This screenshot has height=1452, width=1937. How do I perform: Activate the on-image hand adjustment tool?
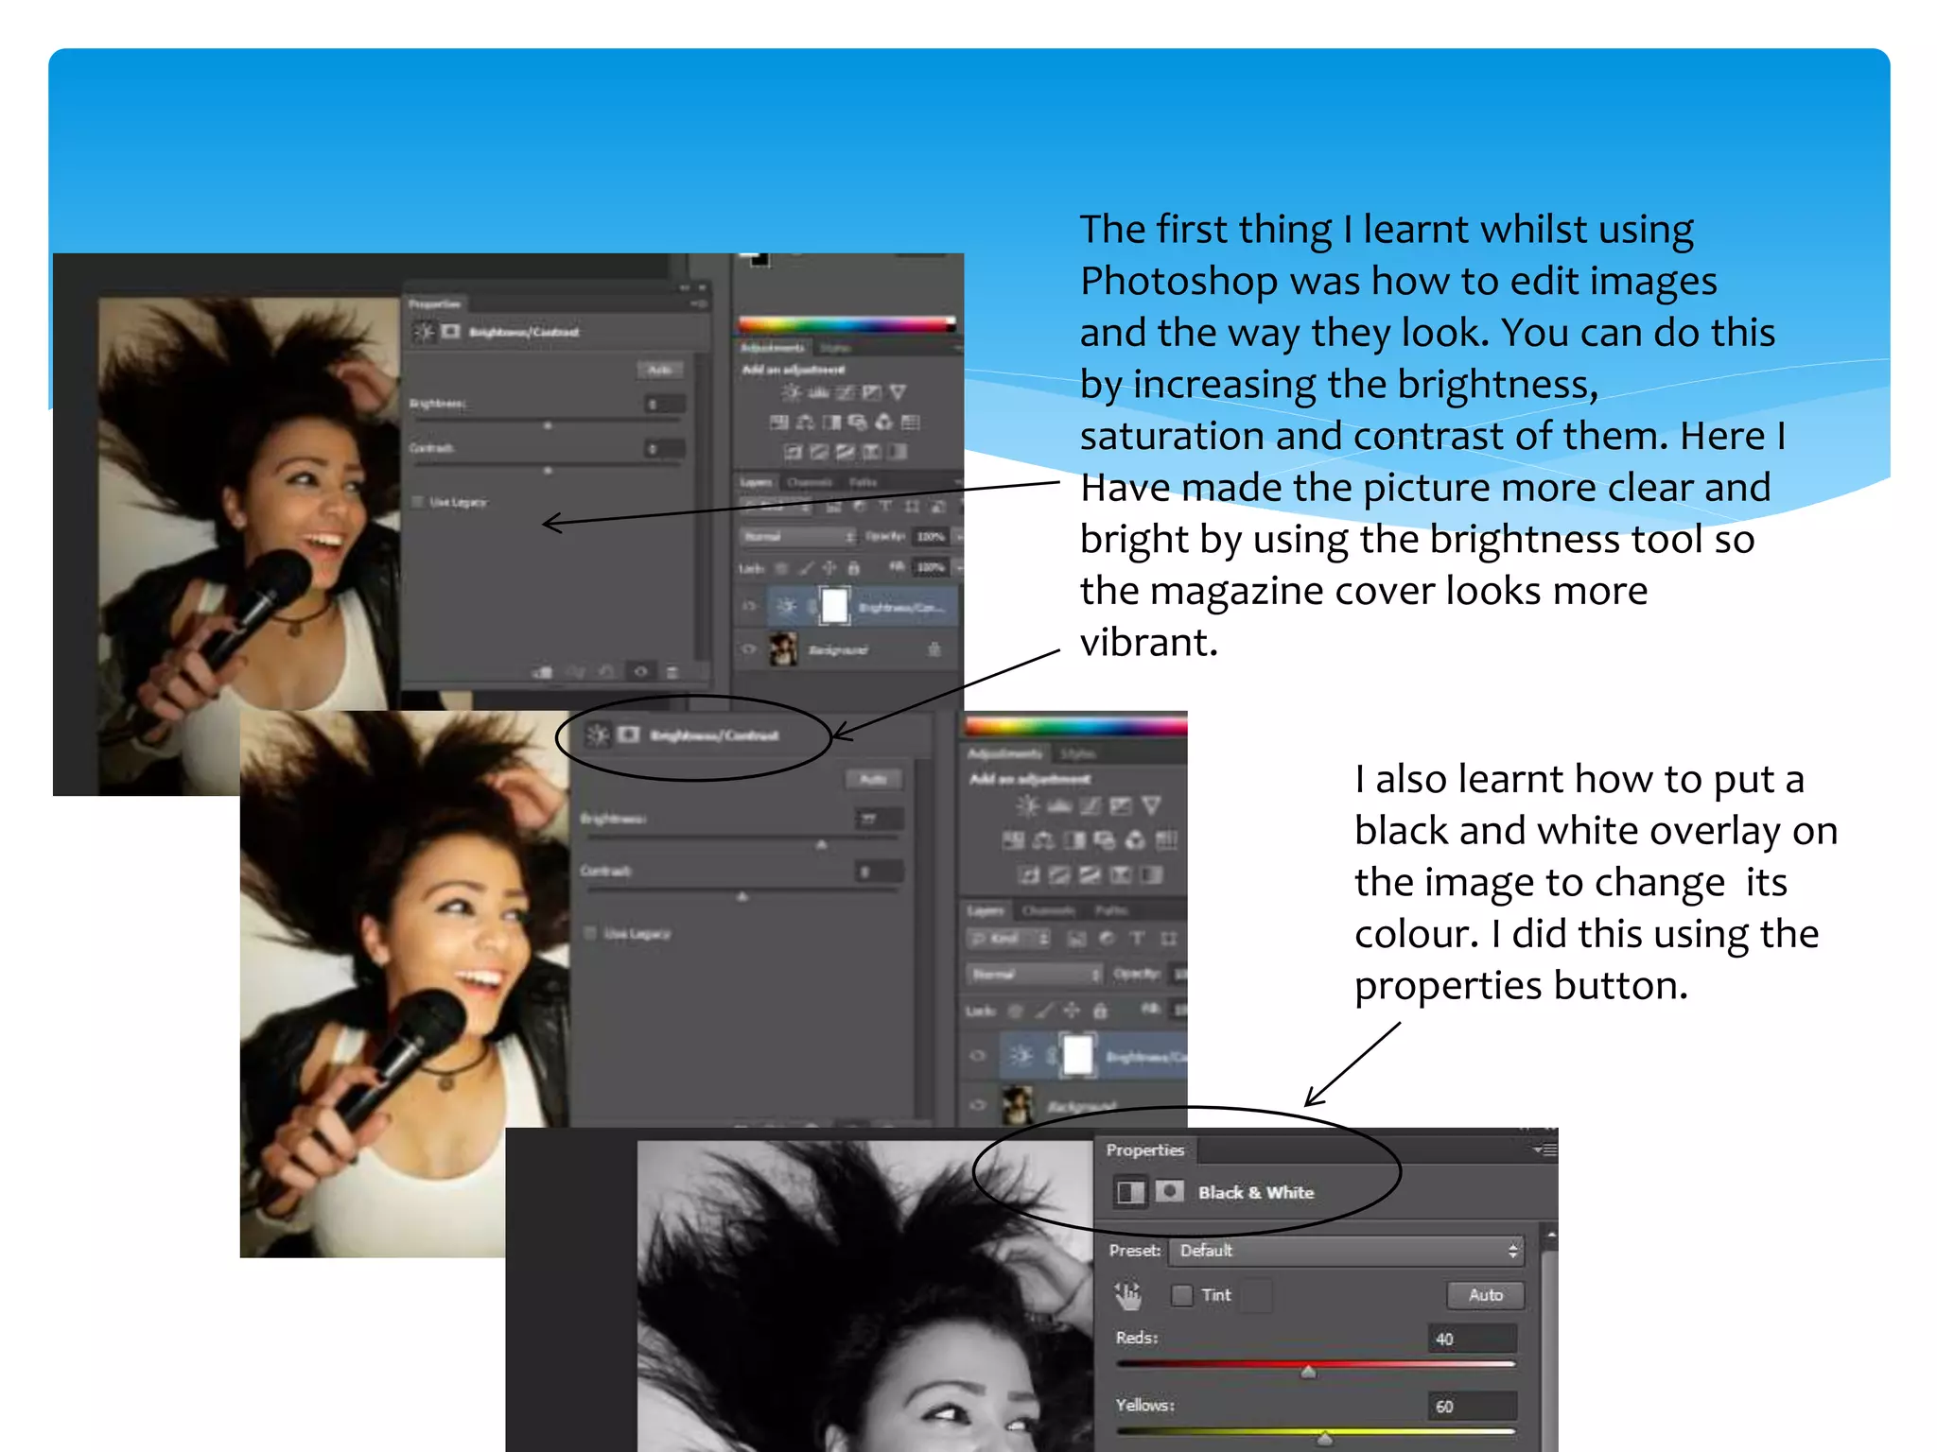point(1127,1295)
